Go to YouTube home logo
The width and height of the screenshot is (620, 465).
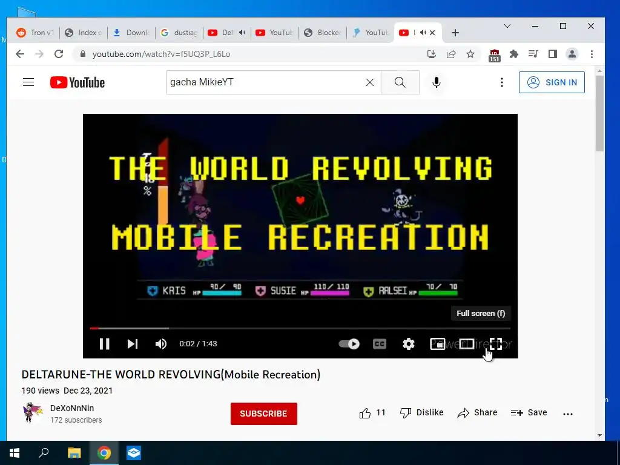[77, 82]
